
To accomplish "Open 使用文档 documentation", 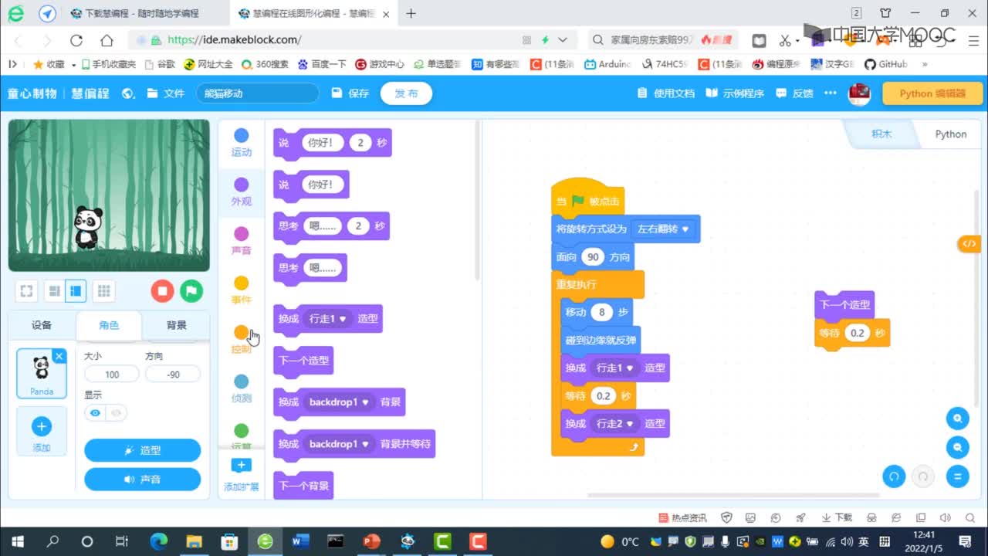I will [666, 93].
